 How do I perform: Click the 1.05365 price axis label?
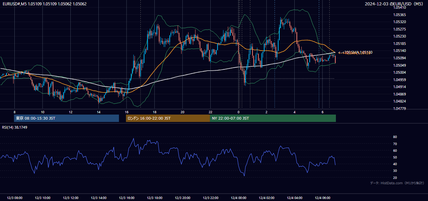tap(400, 15)
